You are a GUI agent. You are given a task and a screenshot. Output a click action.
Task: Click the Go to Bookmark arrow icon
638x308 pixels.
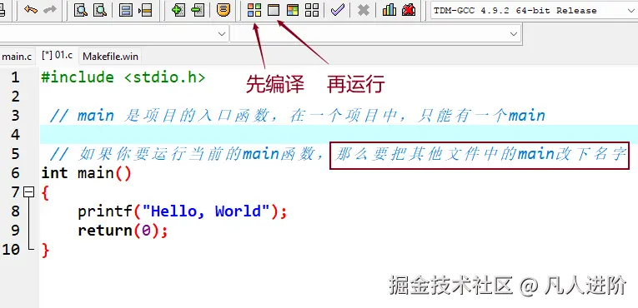click(x=145, y=10)
